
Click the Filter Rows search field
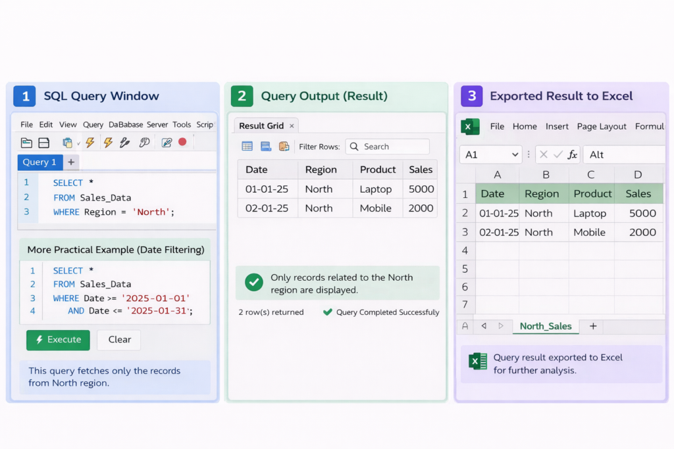point(387,147)
